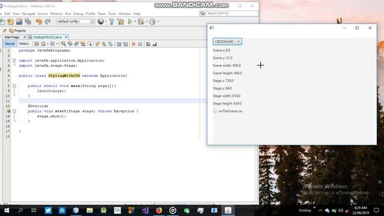Click the Previous Bookmark icon
The width and height of the screenshot is (384, 216).
[97, 44]
